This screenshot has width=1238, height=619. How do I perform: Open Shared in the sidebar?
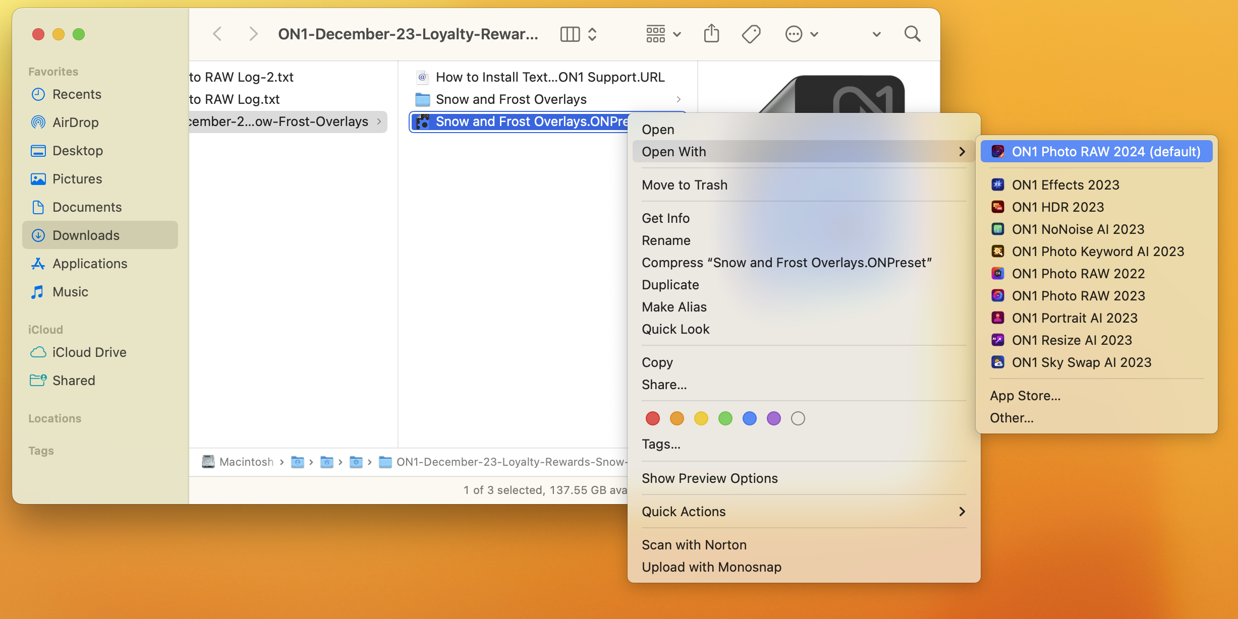(100, 381)
